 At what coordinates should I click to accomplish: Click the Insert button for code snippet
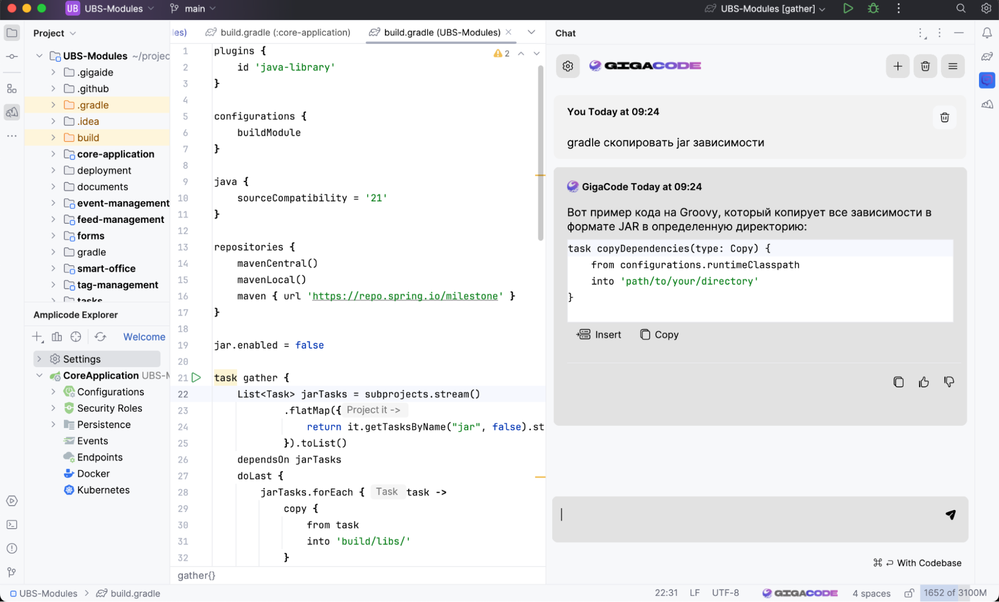tap(602, 334)
